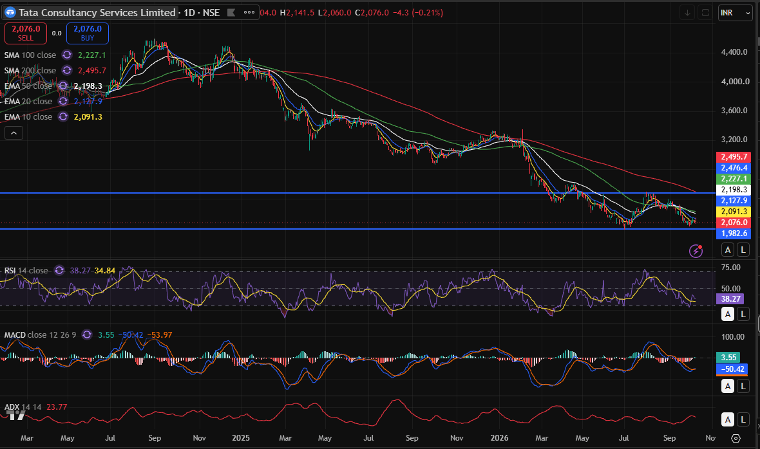Click the blue 1,982.6 price axis label
The width and height of the screenshot is (760, 449).
pyautogui.click(x=734, y=234)
